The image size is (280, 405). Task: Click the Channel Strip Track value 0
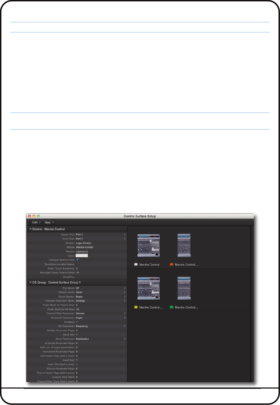click(77, 377)
